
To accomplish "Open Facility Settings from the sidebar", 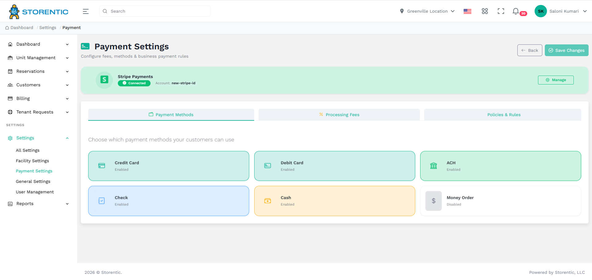I will (x=32, y=161).
